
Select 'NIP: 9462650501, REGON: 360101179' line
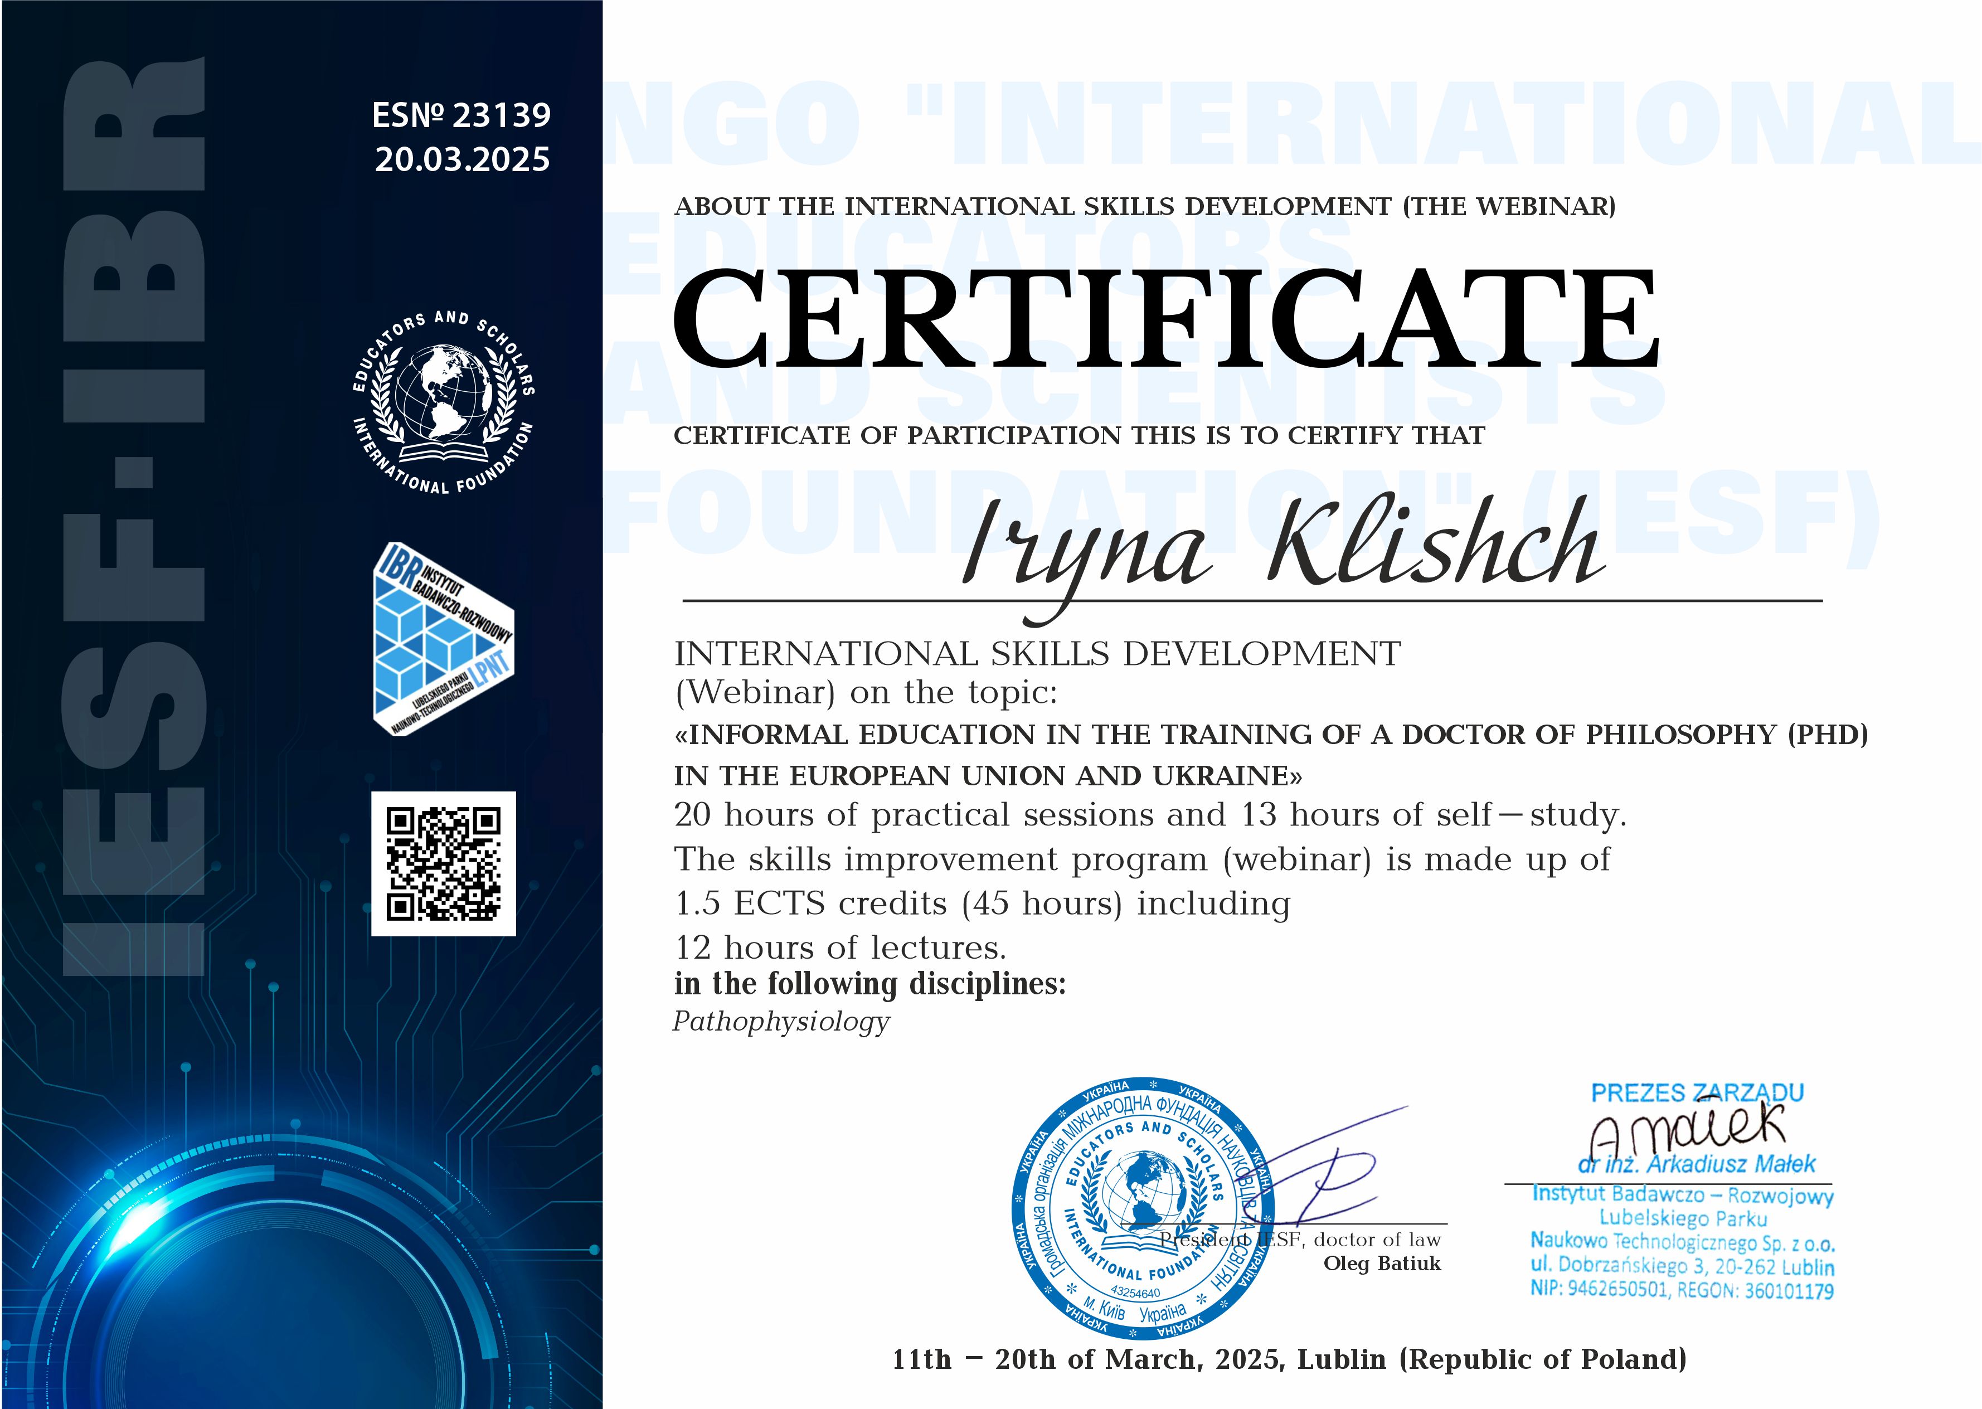click(1682, 1290)
